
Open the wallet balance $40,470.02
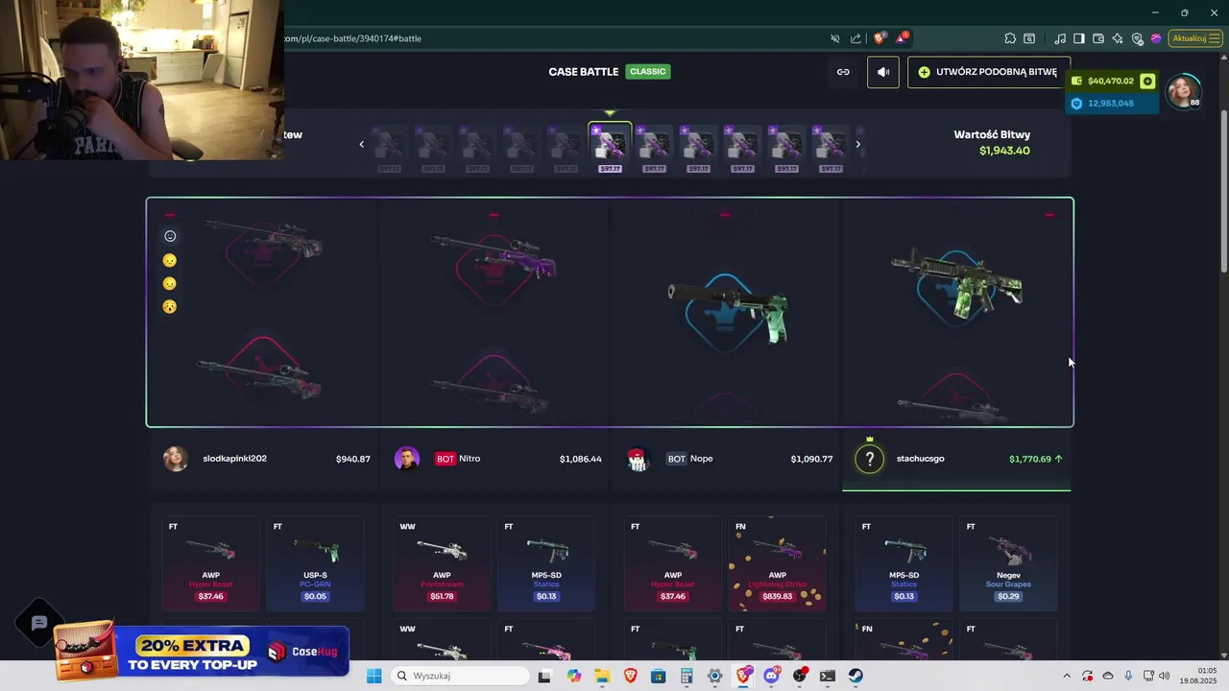click(x=1111, y=82)
